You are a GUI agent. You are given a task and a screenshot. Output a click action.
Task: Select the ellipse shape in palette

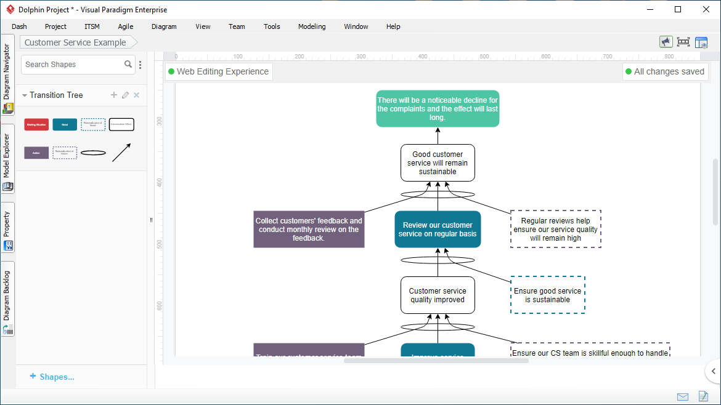[93, 153]
